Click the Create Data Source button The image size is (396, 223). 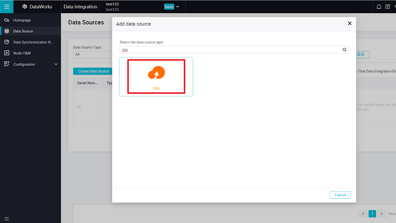click(93, 71)
